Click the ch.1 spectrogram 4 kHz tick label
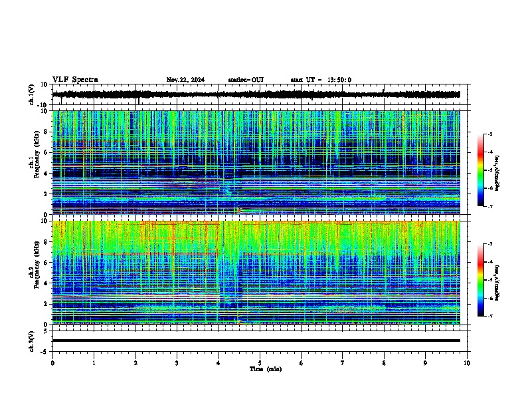The width and height of the screenshot is (526, 407). click(x=46, y=174)
